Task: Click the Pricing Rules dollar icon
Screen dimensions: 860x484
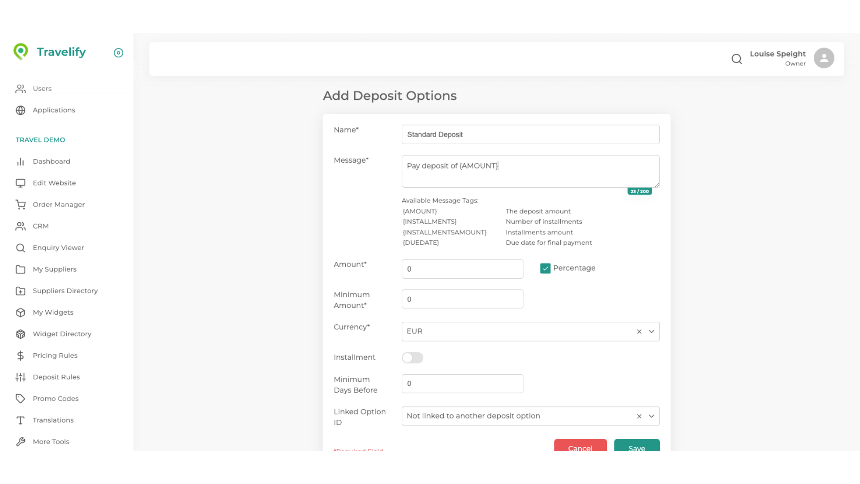Action: pyautogui.click(x=21, y=356)
